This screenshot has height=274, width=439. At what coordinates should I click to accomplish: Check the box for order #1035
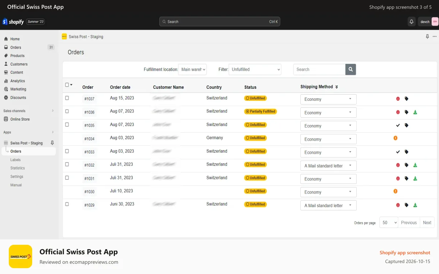click(x=67, y=124)
